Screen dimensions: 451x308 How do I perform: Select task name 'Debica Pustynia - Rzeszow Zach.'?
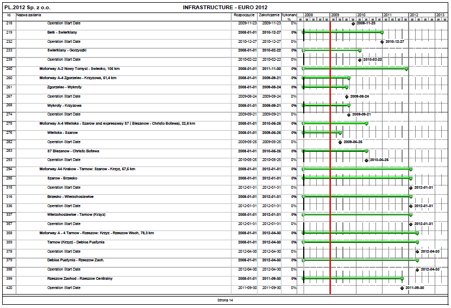point(76,260)
